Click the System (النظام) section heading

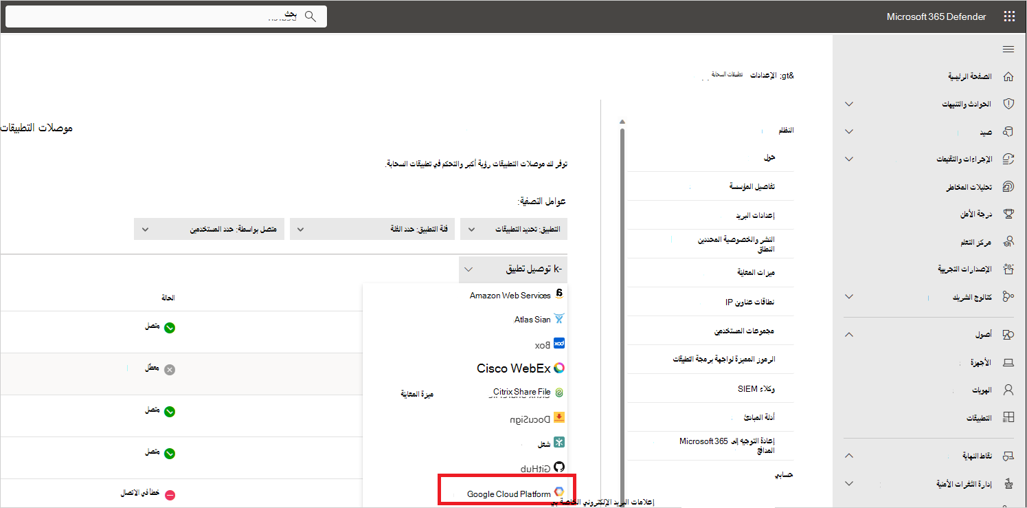coord(786,130)
